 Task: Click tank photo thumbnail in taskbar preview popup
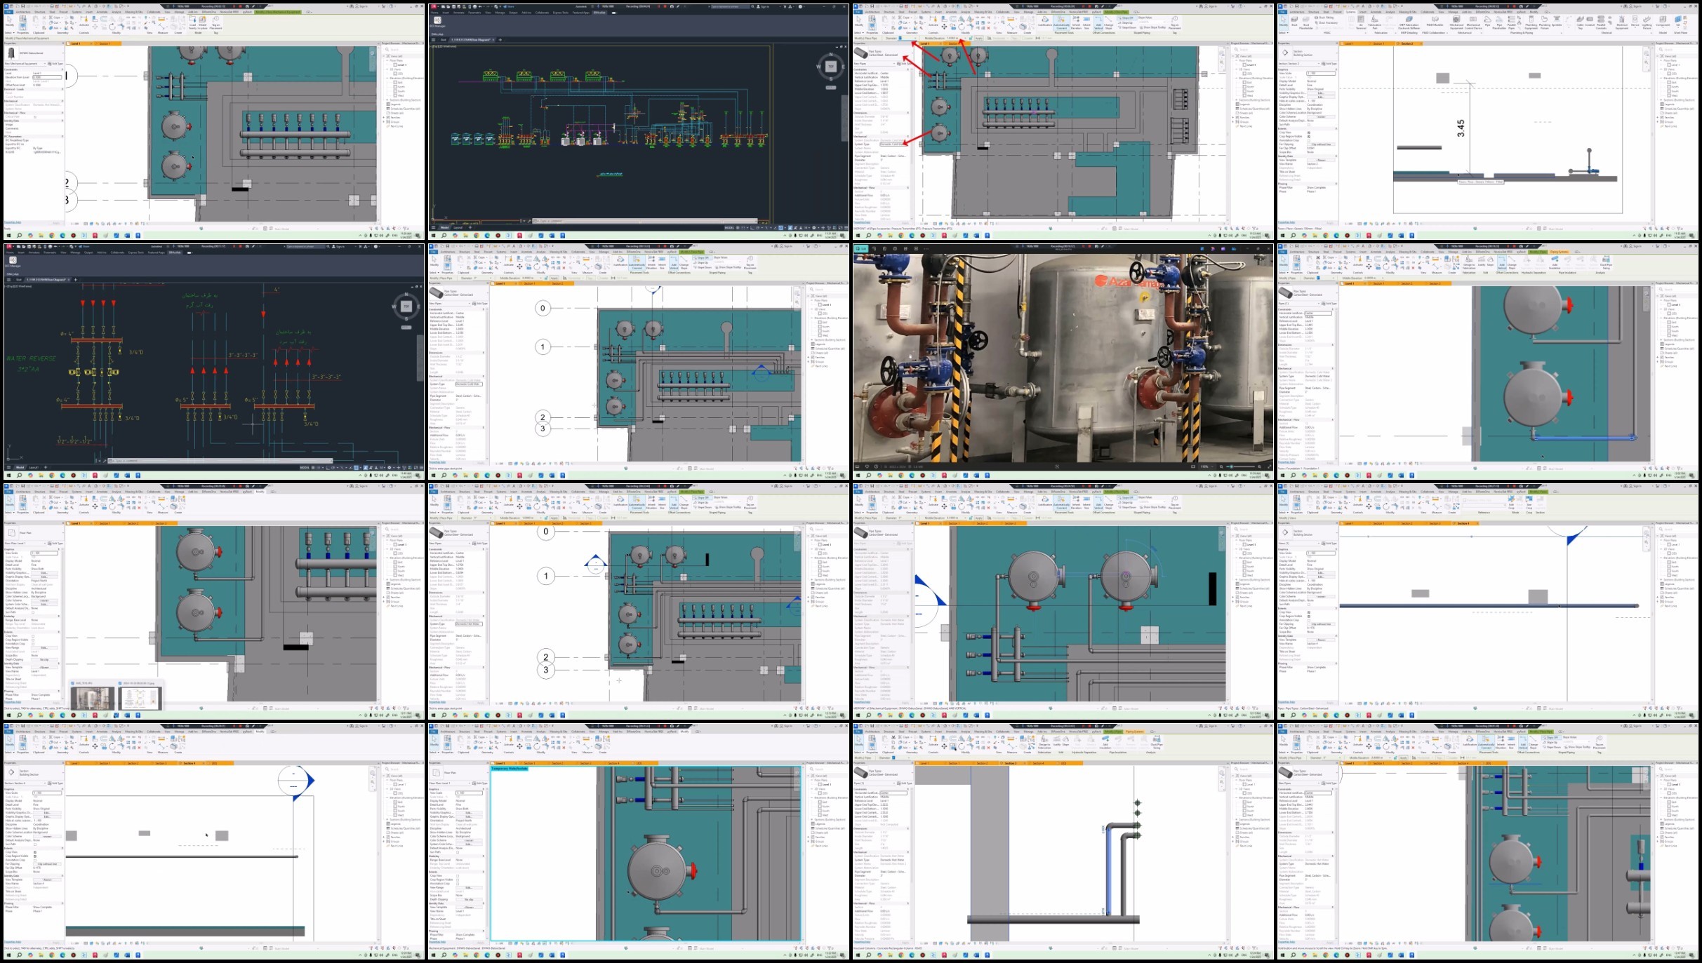click(x=93, y=699)
